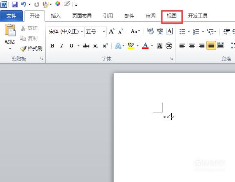Apply yellow text highlight color
The width and height of the screenshot is (235, 182).
pyautogui.click(x=131, y=46)
